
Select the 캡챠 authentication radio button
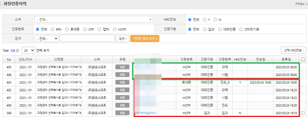pos(99,29)
